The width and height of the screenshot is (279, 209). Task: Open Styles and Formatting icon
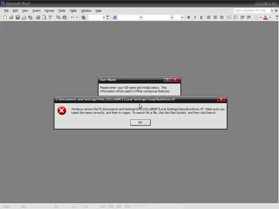tap(115, 17)
